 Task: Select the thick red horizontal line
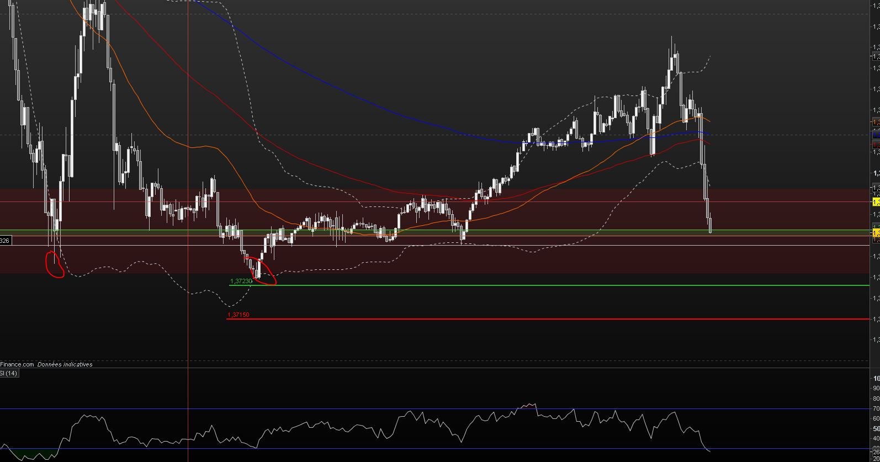tap(548, 319)
